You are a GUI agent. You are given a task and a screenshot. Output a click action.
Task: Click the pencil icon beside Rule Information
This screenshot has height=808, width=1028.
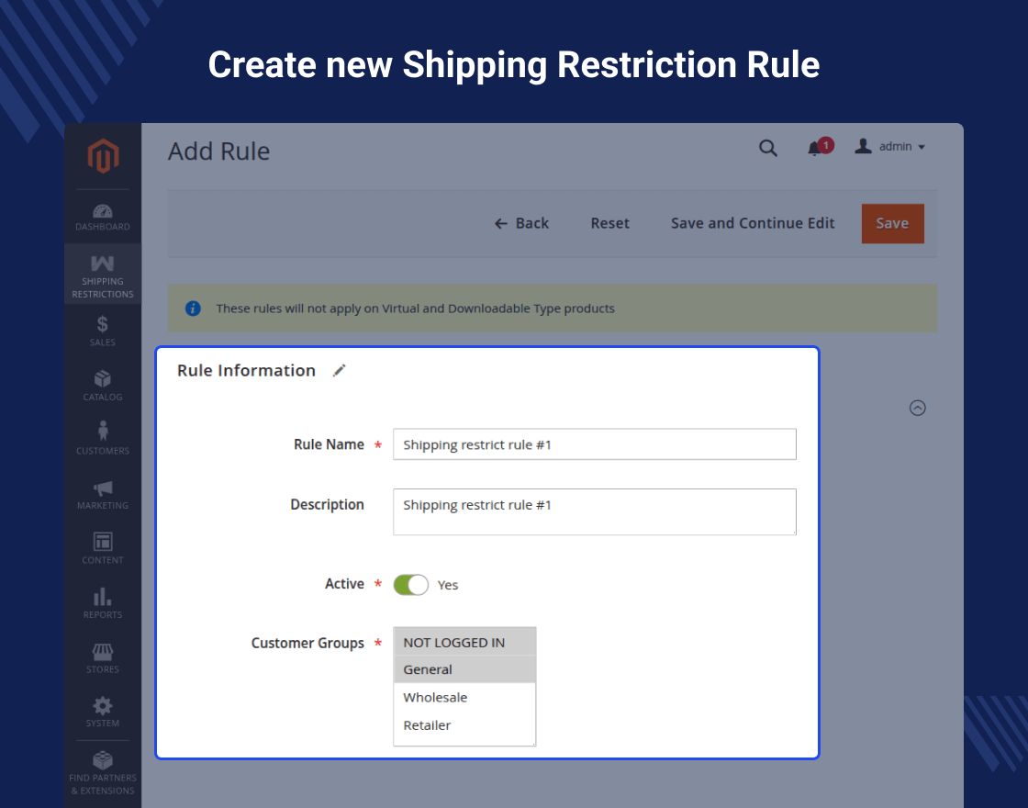click(x=340, y=370)
